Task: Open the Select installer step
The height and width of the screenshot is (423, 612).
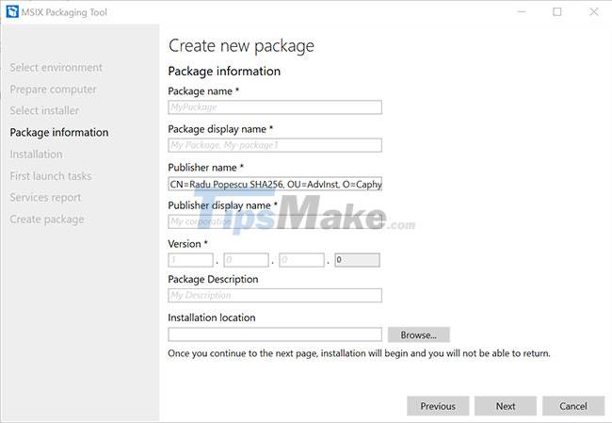Action: click(44, 110)
